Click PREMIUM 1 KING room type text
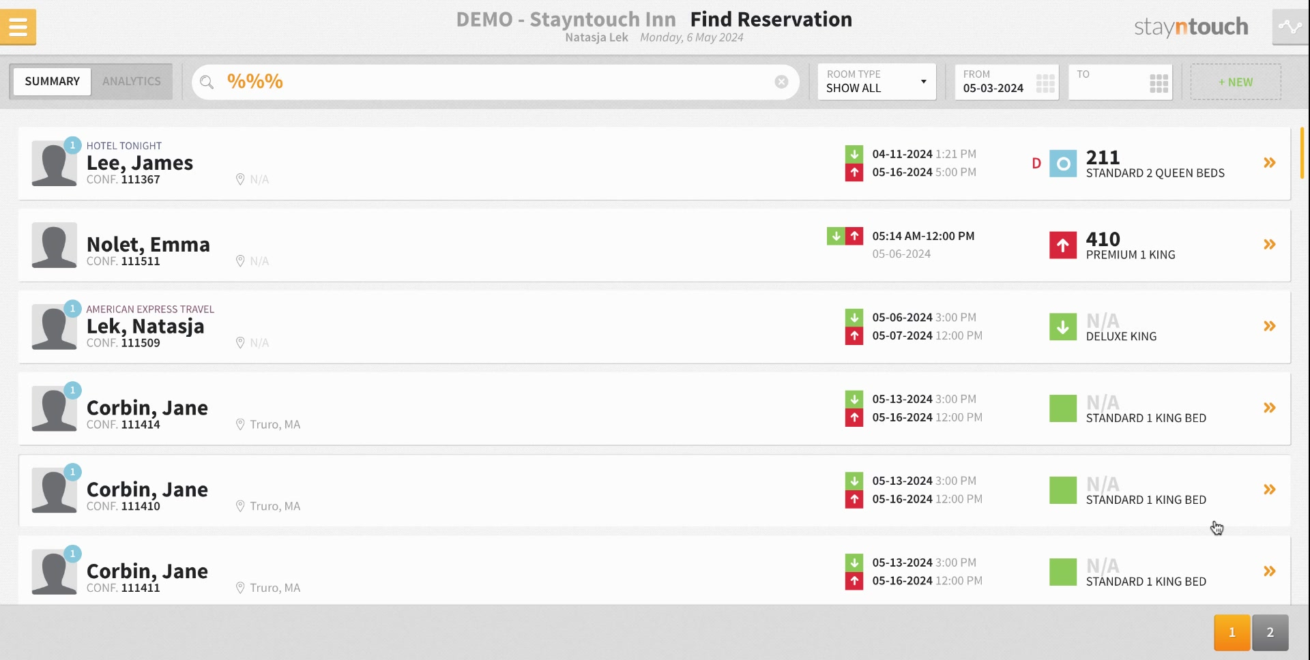This screenshot has width=1310, height=660. tap(1131, 255)
